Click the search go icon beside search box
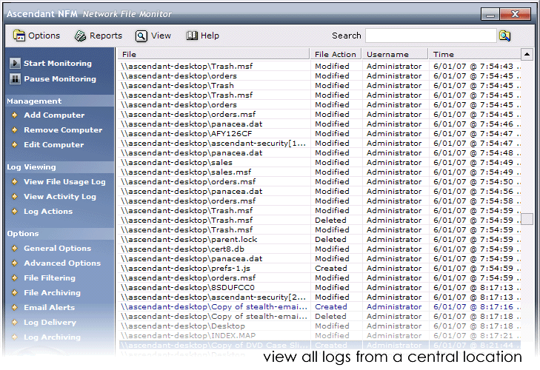 (504, 36)
